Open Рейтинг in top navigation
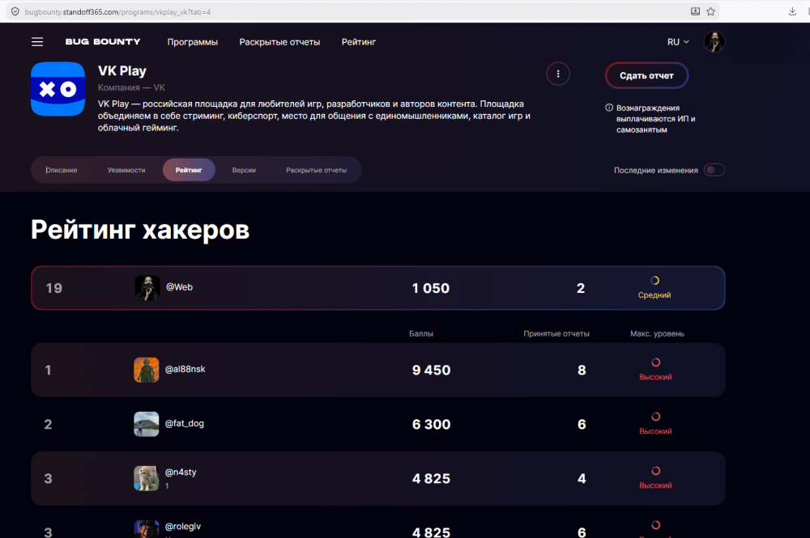The height and width of the screenshot is (538, 810). point(359,42)
